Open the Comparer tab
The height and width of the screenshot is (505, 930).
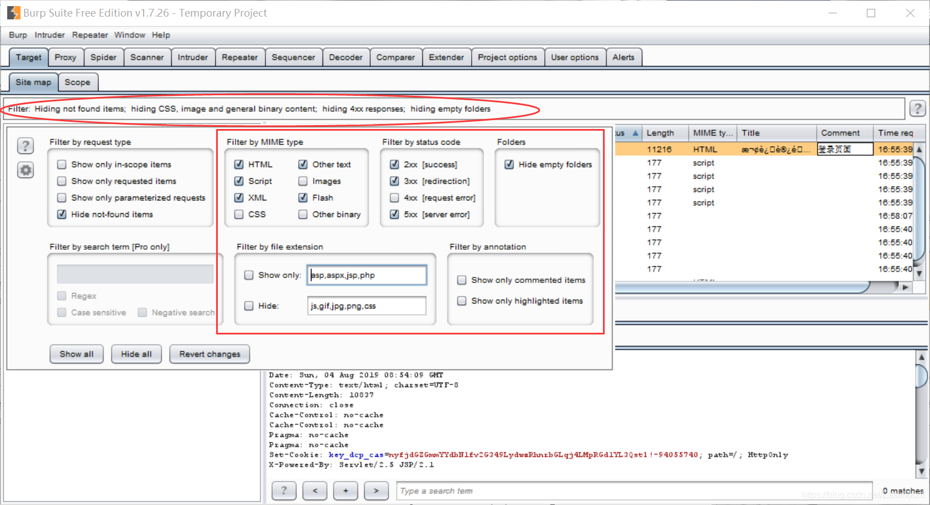click(x=396, y=57)
